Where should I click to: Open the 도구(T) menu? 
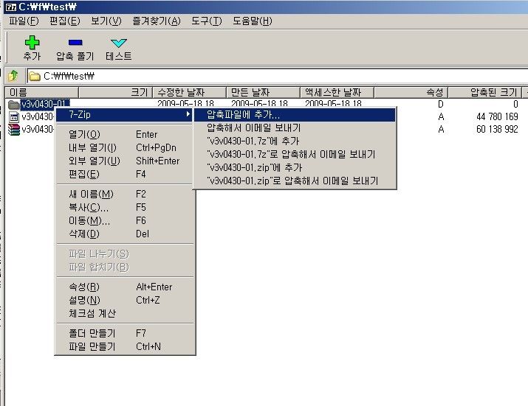point(207,21)
